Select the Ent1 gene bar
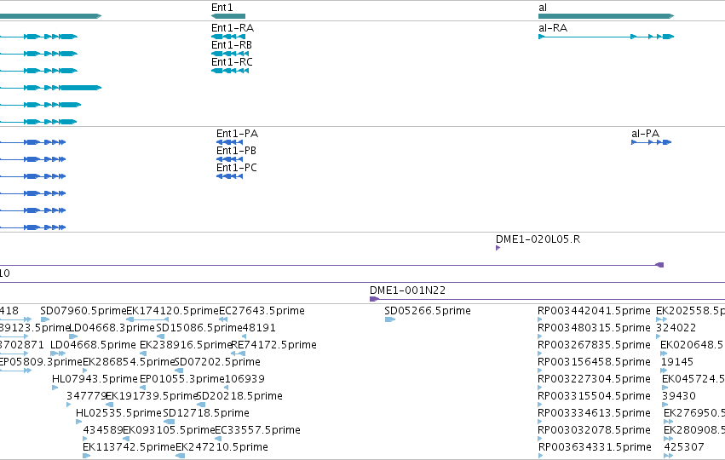This screenshot has width=725, height=460. (x=228, y=16)
